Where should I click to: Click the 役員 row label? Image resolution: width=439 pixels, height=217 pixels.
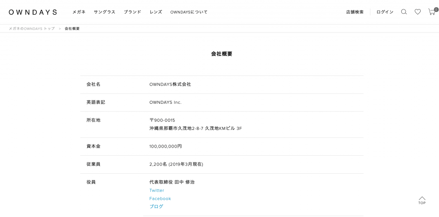coord(91,182)
